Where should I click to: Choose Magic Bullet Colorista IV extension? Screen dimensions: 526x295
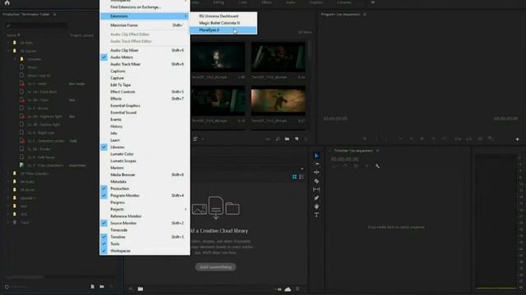(224, 23)
